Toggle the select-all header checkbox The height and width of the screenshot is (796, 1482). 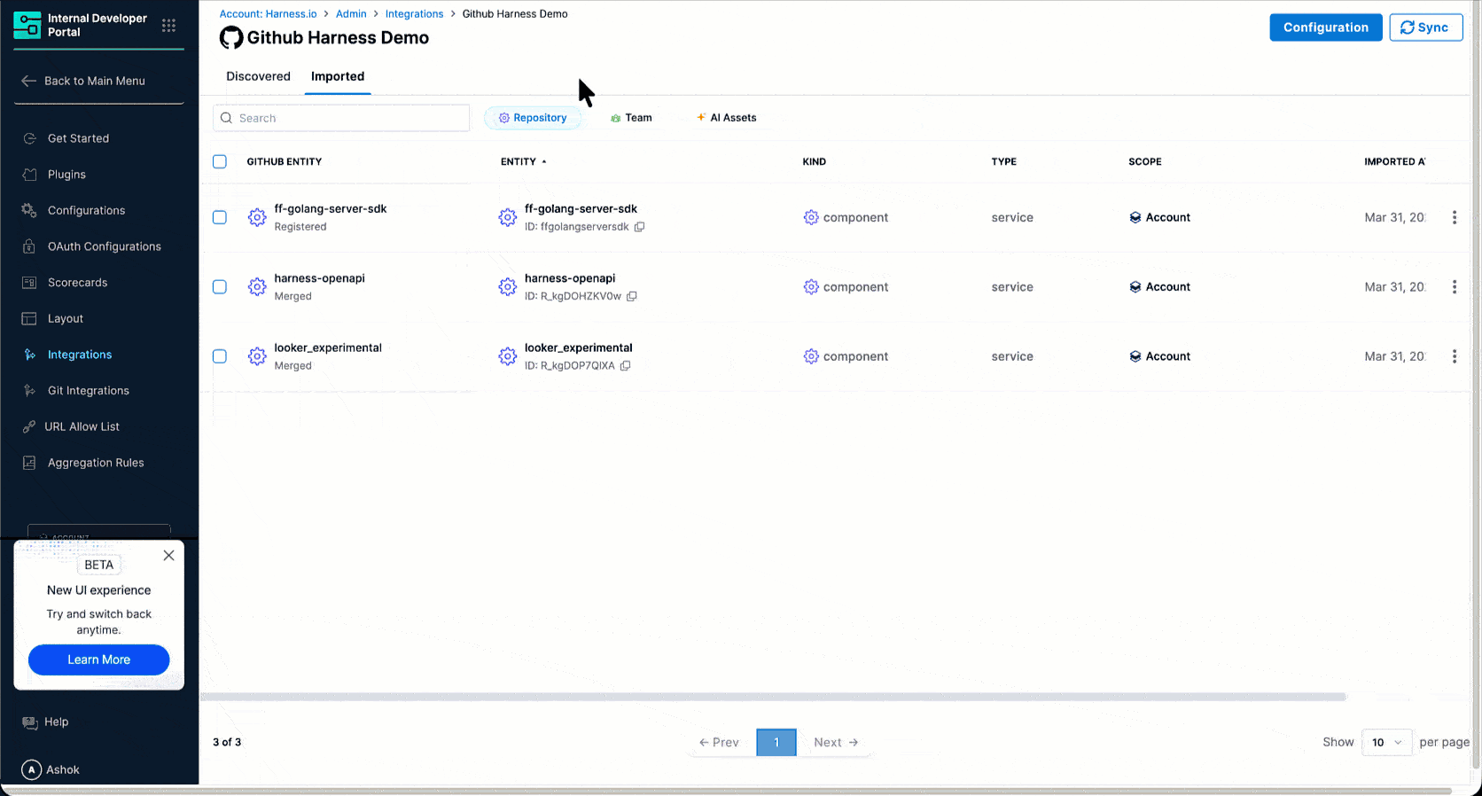[x=220, y=161]
